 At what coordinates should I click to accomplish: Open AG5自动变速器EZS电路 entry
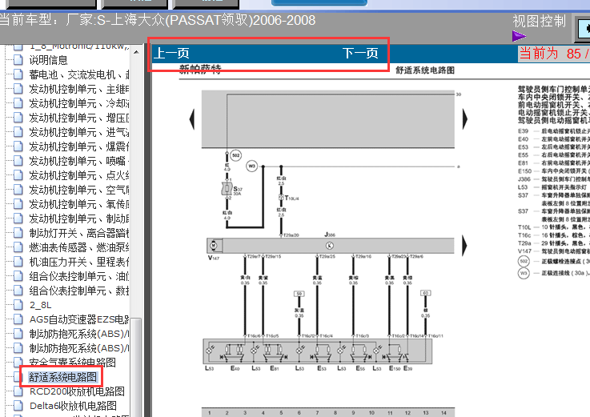pyautogui.click(x=79, y=319)
